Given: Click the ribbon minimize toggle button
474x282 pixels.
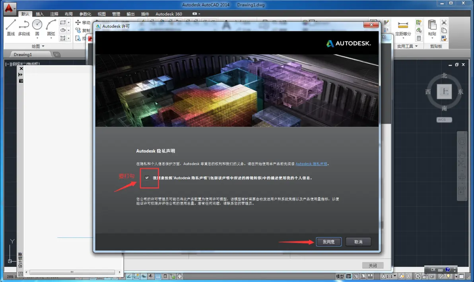Looking at the screenshot, I should click(x=194, y=14).
